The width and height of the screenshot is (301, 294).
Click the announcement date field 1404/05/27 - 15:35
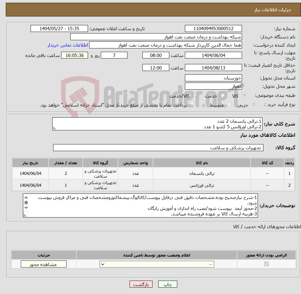click(59, 29)
